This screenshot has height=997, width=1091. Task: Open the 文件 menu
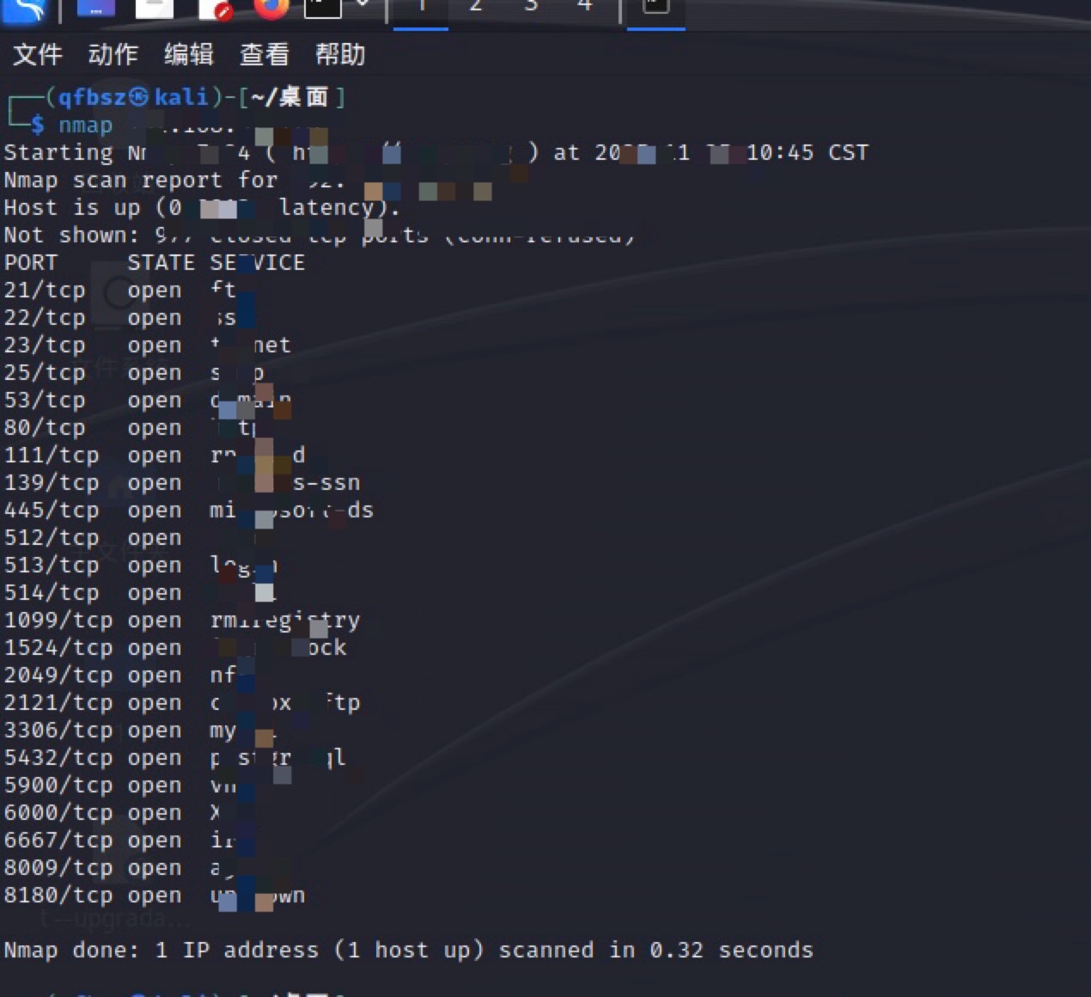(x=36, y=54)
